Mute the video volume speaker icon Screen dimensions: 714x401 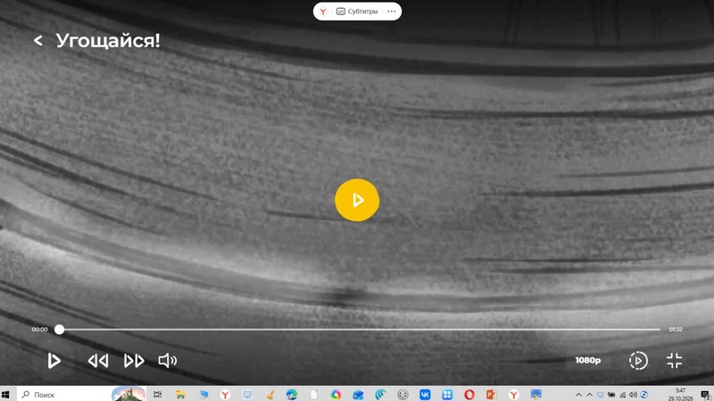click(x=167, y=361)
